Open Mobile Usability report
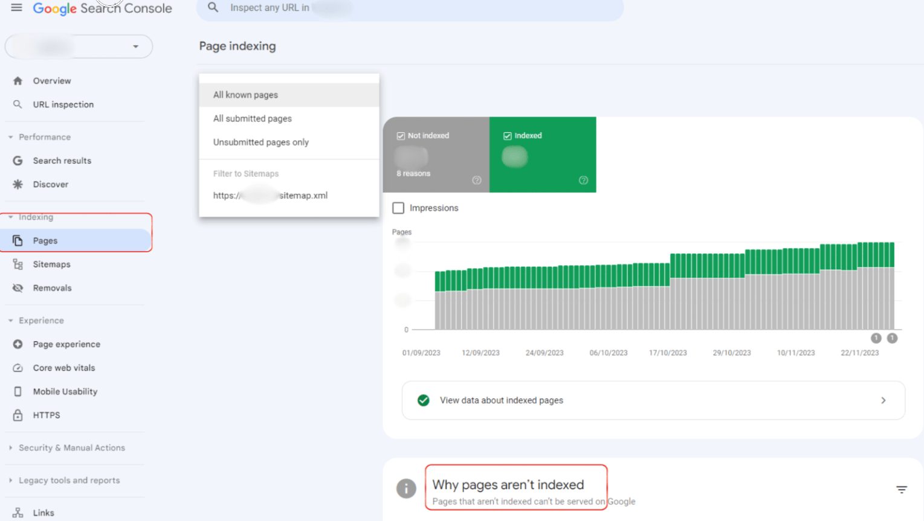Viewport: 924px width, 521px height. tap(65, 391)
